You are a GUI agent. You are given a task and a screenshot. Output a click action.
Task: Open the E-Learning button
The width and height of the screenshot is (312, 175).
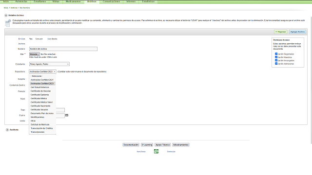(147, 145)
